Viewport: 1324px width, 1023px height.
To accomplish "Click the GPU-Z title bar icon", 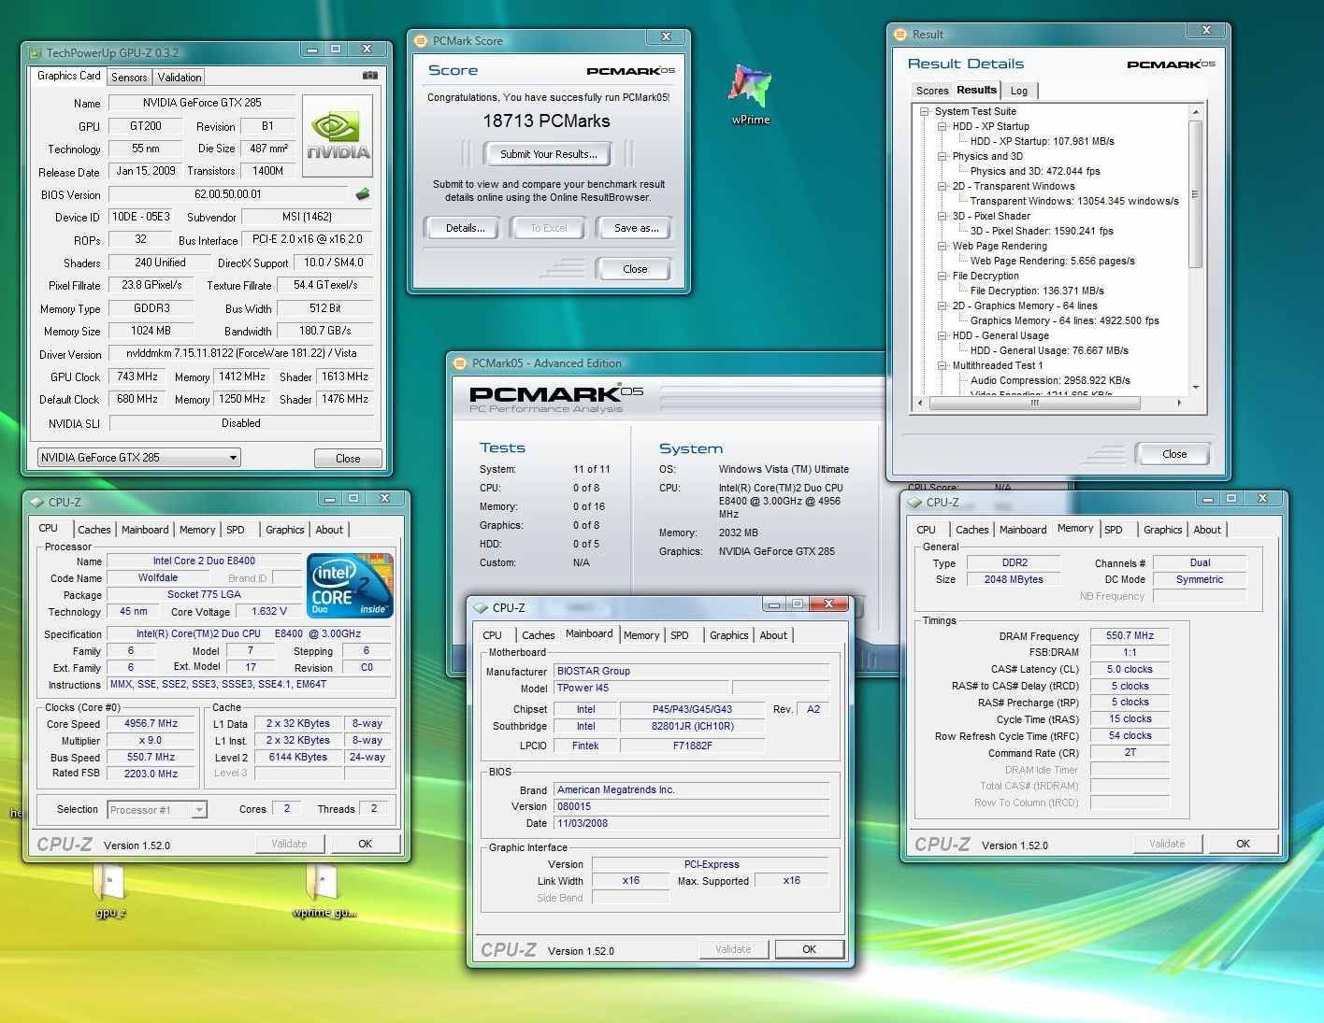I will coord(36,53).
